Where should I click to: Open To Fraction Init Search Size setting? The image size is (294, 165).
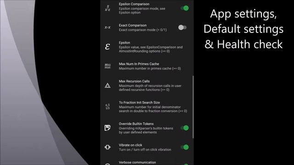(x=147, y=107)
